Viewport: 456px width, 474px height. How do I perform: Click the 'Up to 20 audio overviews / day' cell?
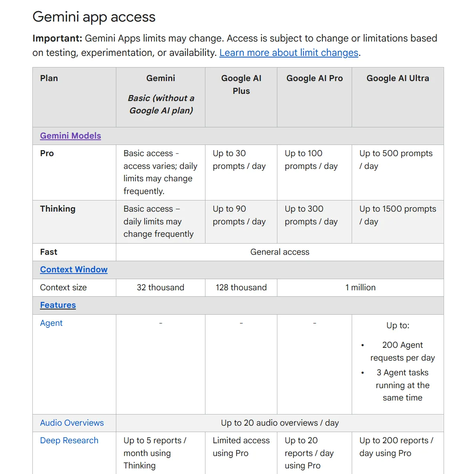280,423
